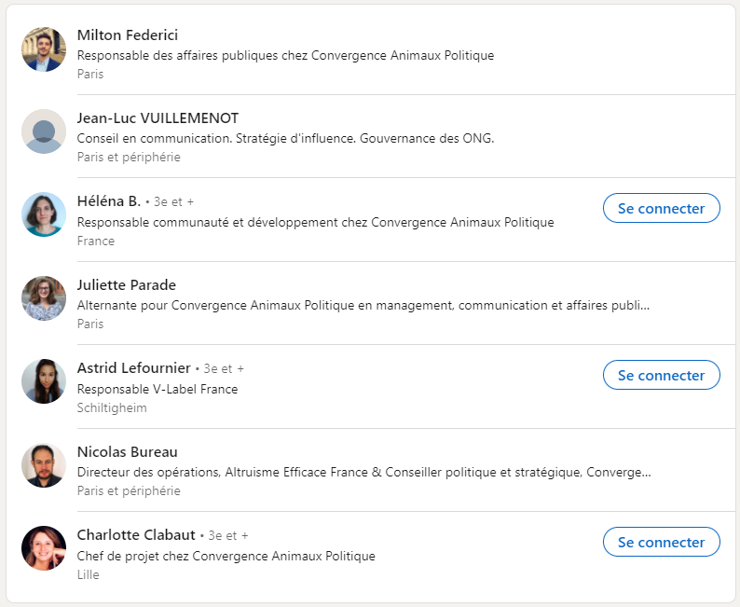This screenshot has width=740, height=607.
Task: Click Astrid Lefournier's Responsable V-Label France headline
Action: [x=158, y=389]
